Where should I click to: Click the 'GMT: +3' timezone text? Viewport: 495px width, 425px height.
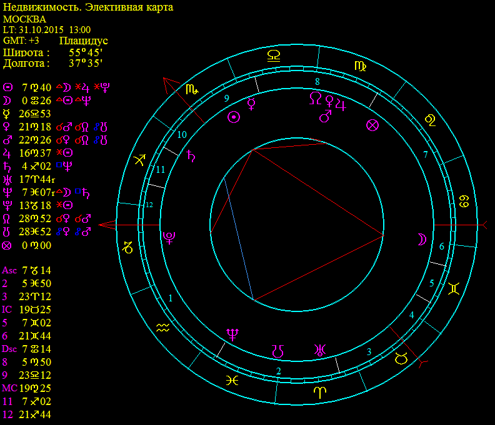click(x=21, y=41)
